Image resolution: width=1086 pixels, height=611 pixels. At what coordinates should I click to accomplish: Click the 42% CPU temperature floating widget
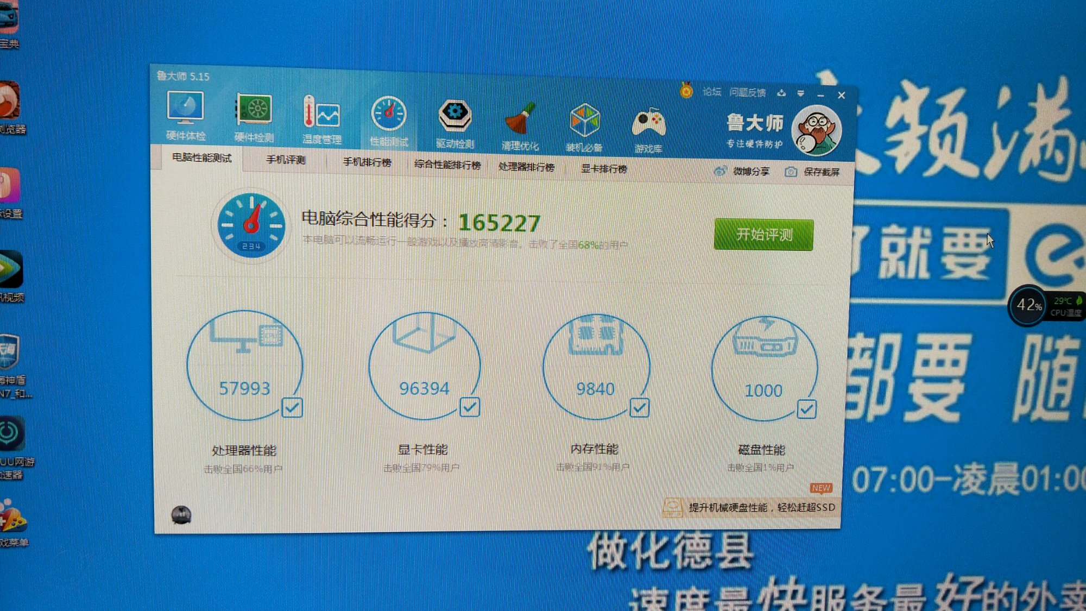coord(1028,305)
